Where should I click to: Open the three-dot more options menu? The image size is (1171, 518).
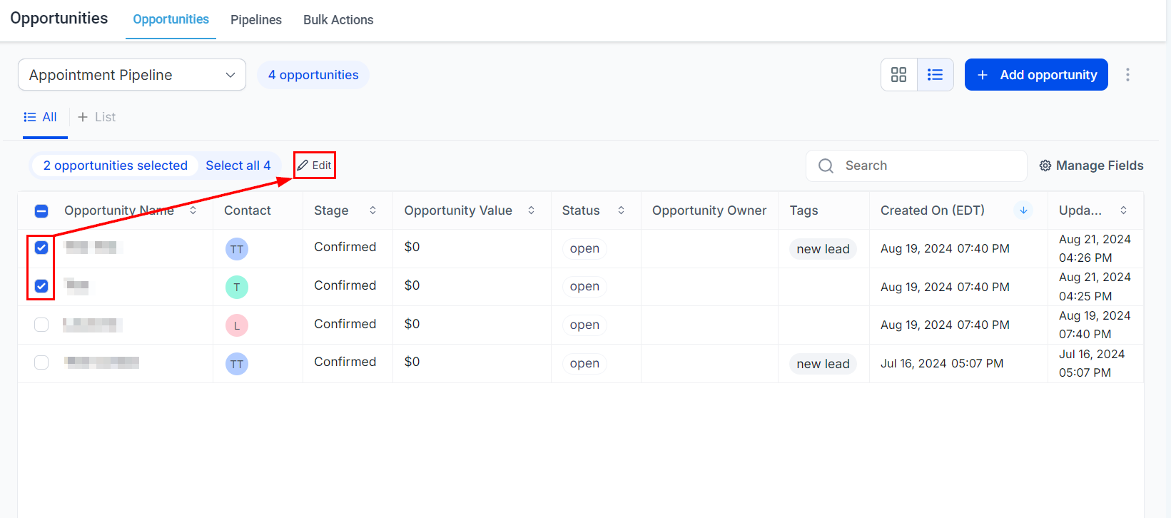coord(1127,75)
